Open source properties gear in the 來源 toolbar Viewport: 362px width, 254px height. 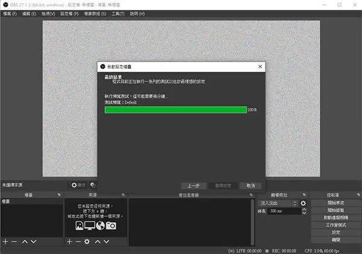(x=87, y=241)
